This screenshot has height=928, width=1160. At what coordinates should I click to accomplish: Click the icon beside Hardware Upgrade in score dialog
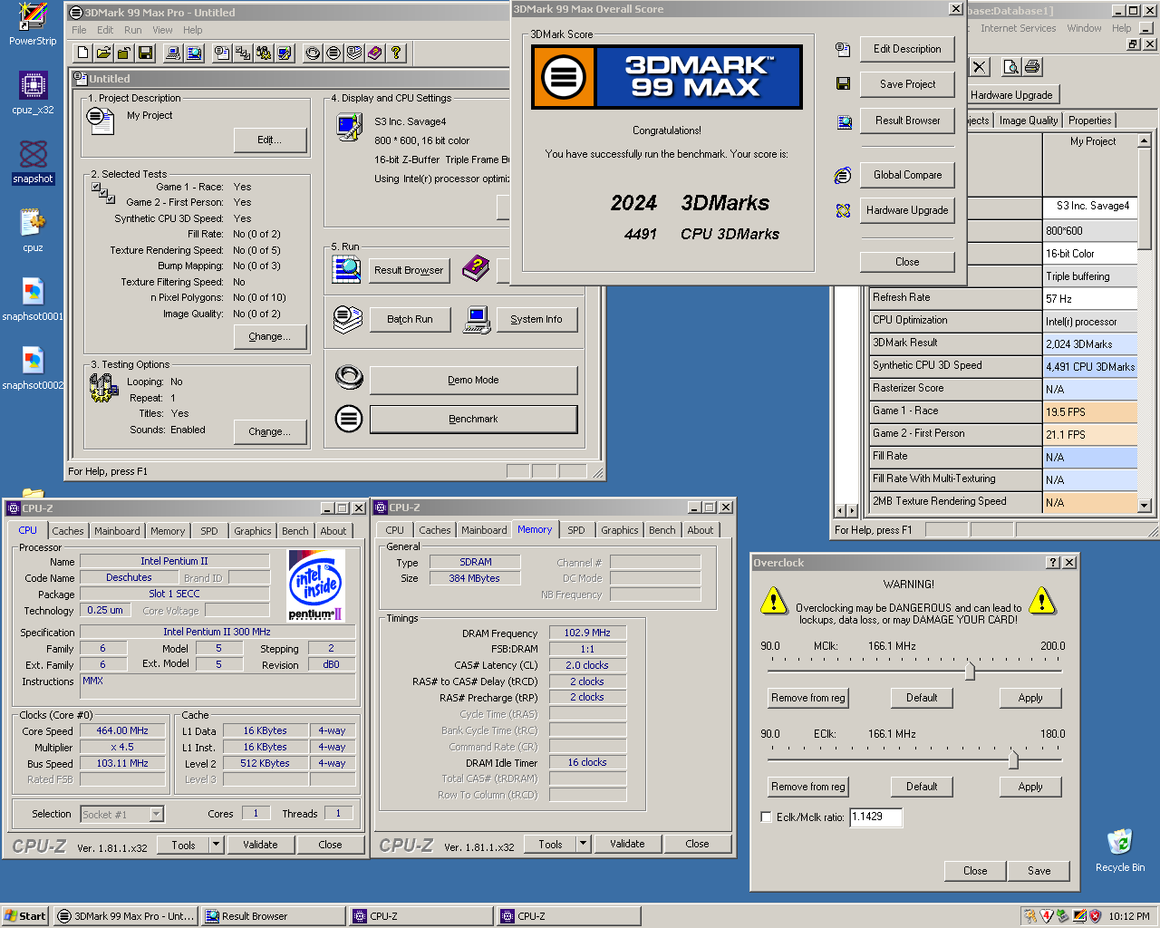pyautogui.click(x=843, y=210)
